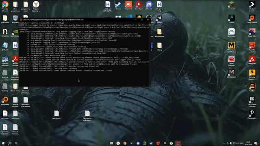Open the Adobe Acrobat desktop shortcut

click(x=15, y=61)
